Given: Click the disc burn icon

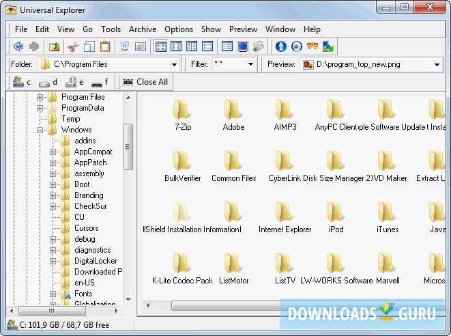Looking at the screenshot, I should click(297, 46).
